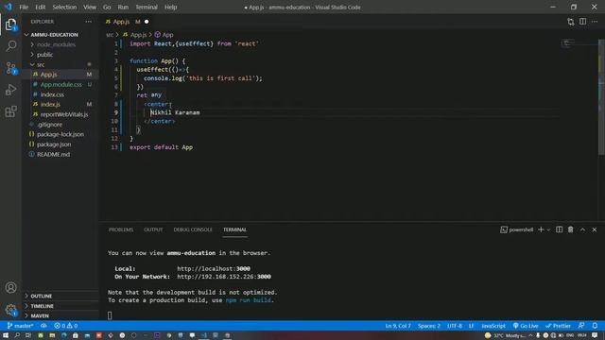The height and width of the screenshot is (340, 605).
Task: Select the TERMINAL tab
Action: coord(234,229)
